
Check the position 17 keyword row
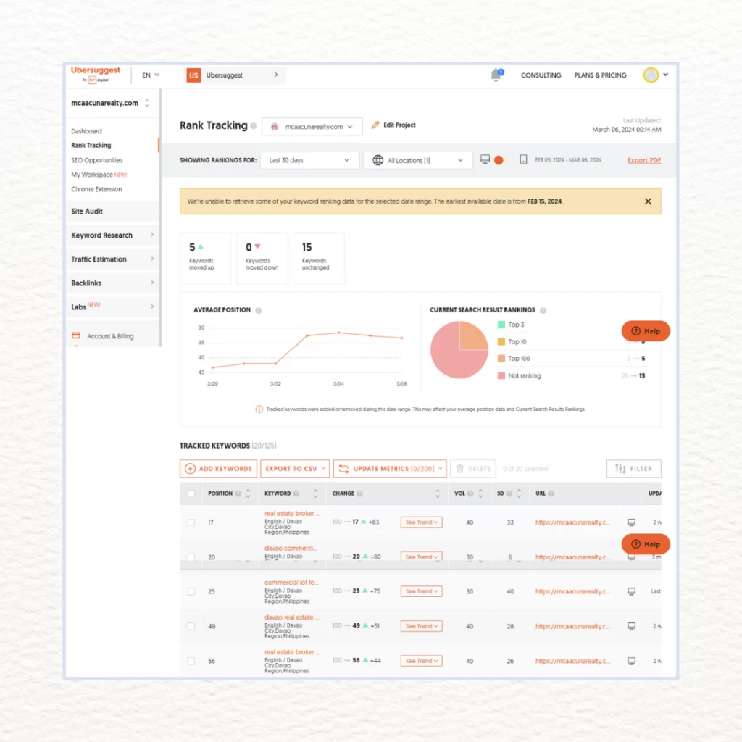point(191,522)
